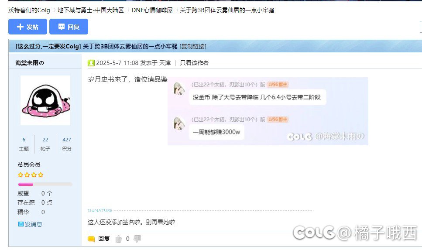Click the pink member progress bar
422x250 pixels.
(x=45, y=185)
